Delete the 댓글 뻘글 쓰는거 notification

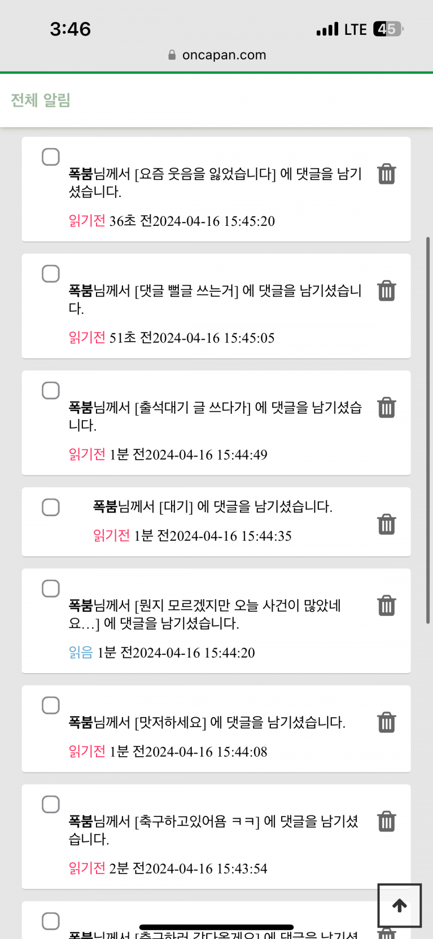pos(386,291)
